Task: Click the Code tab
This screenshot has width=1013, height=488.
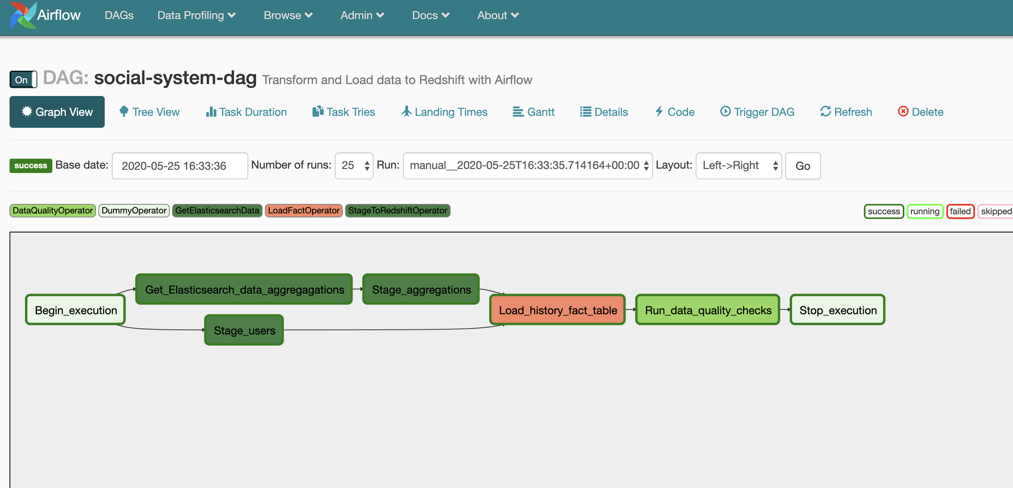Action: tap(674, 112)
